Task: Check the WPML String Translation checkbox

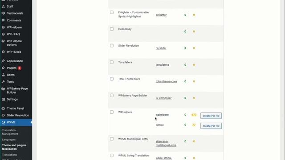Action: click(x=112, y=156)
